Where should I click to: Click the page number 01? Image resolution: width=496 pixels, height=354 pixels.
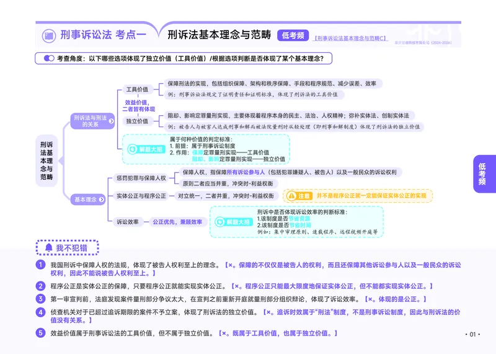(472, 334)
